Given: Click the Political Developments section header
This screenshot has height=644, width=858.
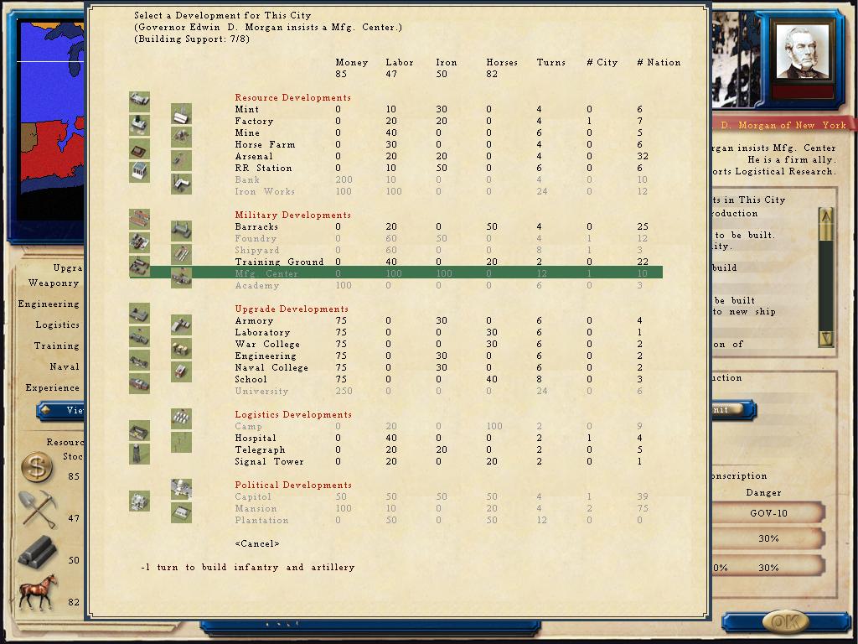Looking at the screenshot, I should coord(293,486).
